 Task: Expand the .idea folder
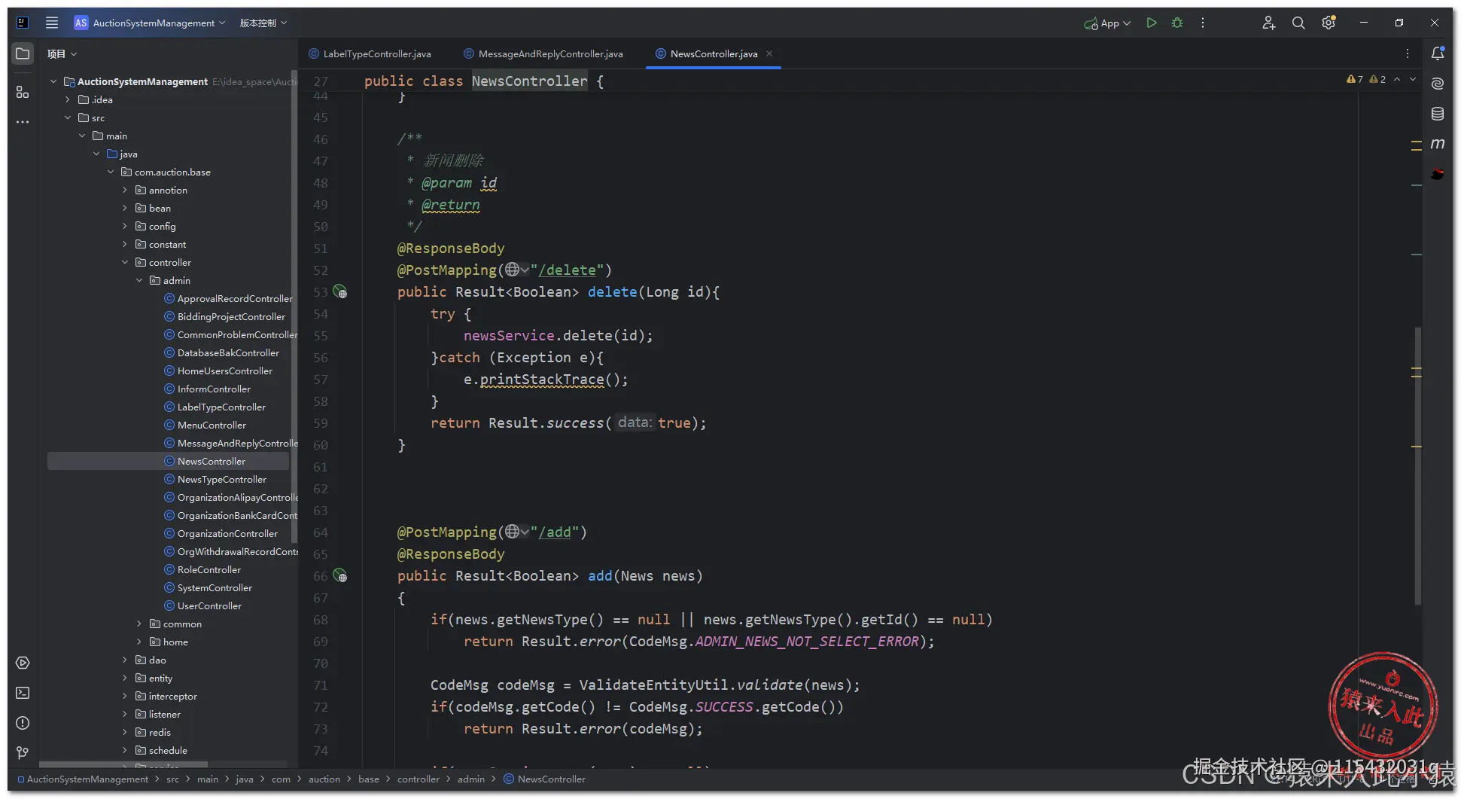click(68, 99)
